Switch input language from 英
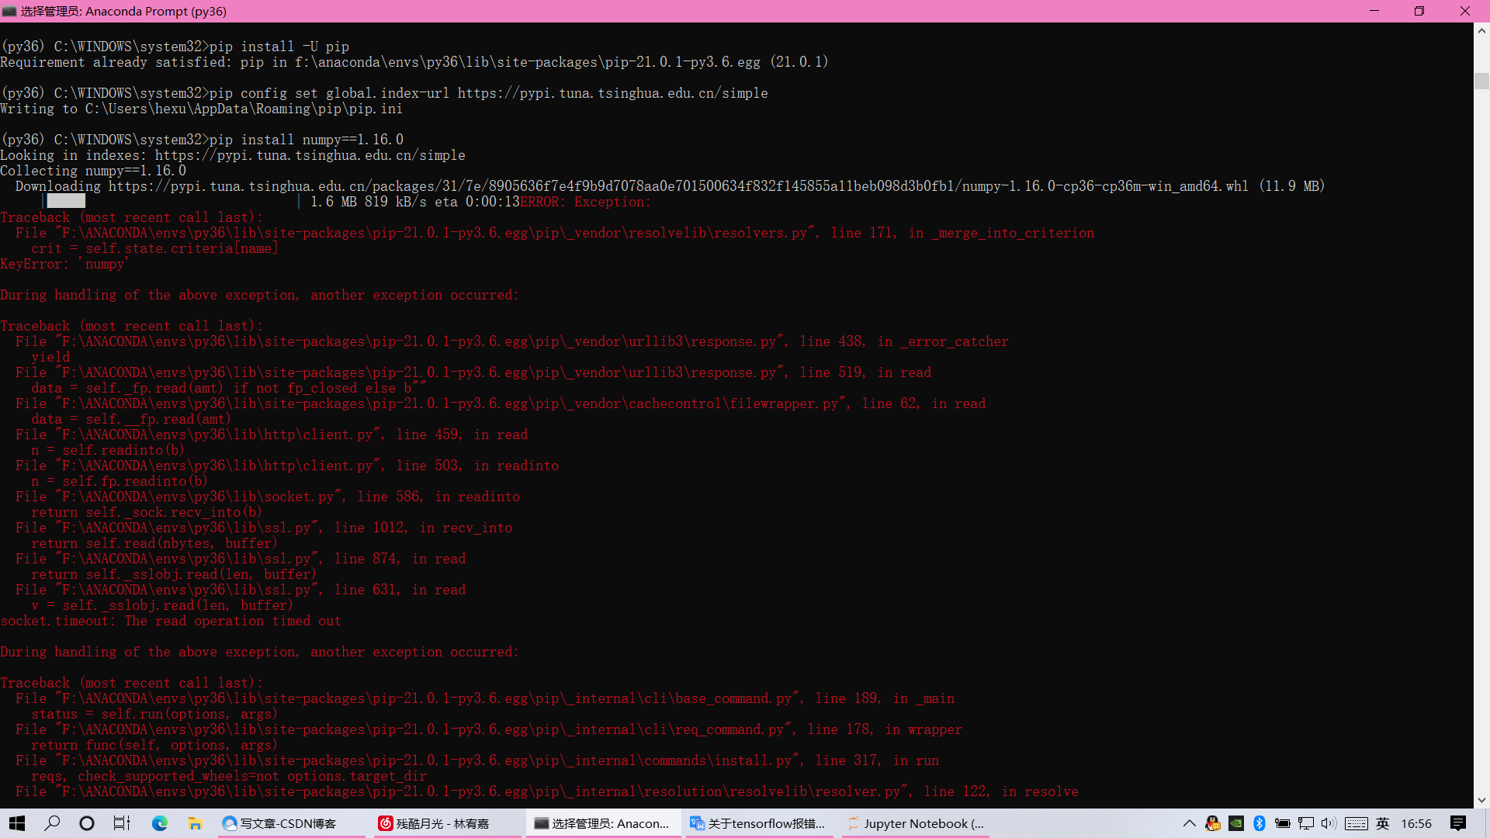Image resolution: width=1490 pixels, height=838 pixels. [x=1382, y=823]
